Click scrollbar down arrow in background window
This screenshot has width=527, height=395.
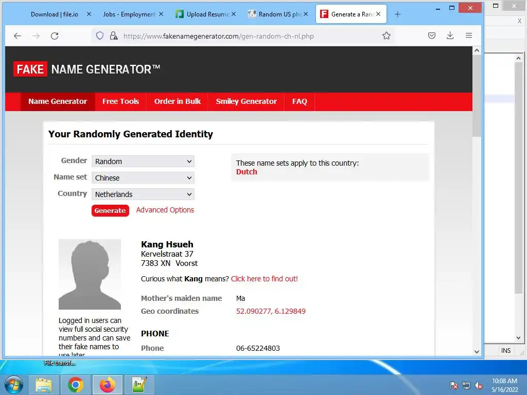click(518, 338)
